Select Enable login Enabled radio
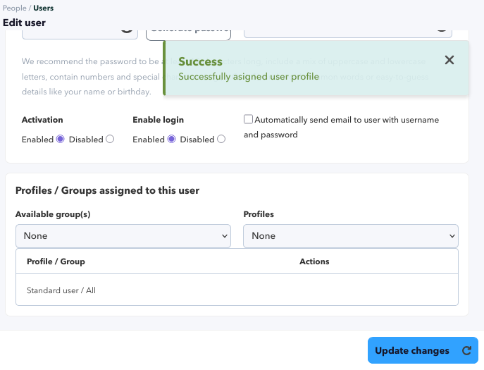 pos(171,140)
